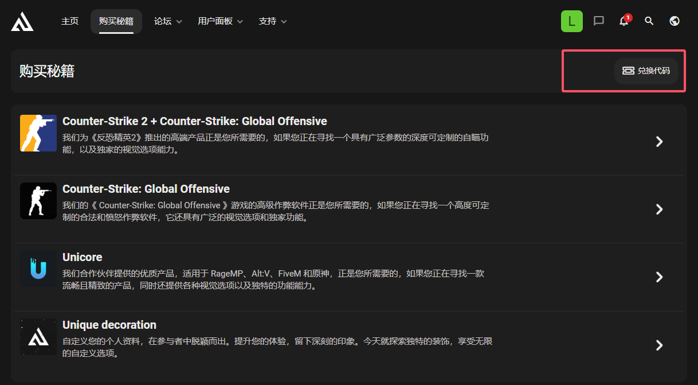
Task: Click the Unique decoration product icon
Action: 38,337
